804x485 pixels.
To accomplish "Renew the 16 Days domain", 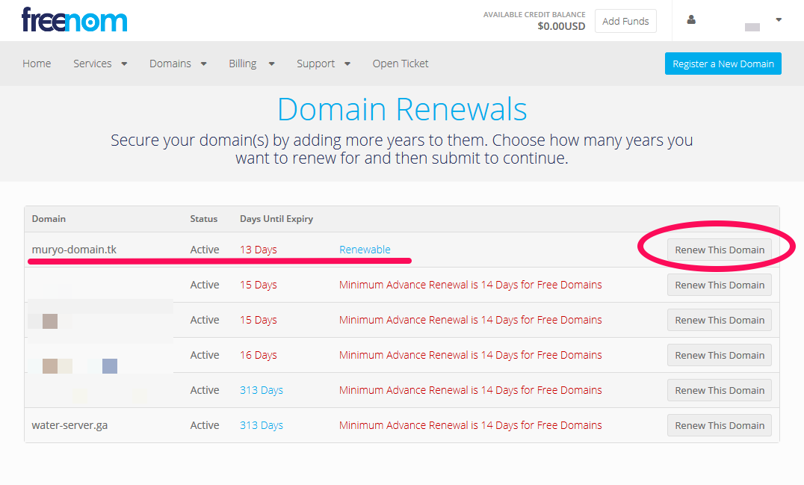I will point(720,355).
